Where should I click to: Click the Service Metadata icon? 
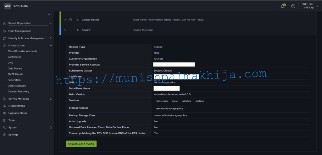coord(4,99)
